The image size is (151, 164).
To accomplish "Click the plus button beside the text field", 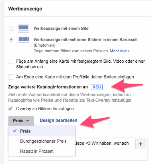I will (141, 144).
